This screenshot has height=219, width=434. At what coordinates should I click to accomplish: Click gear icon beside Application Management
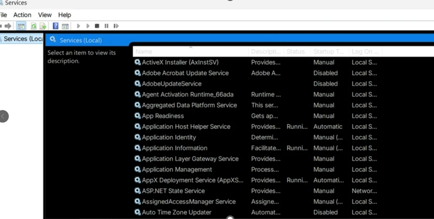tap(138, 169)
